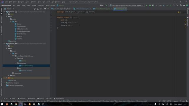Select OrdemServico class in tree

pos(21,34)
